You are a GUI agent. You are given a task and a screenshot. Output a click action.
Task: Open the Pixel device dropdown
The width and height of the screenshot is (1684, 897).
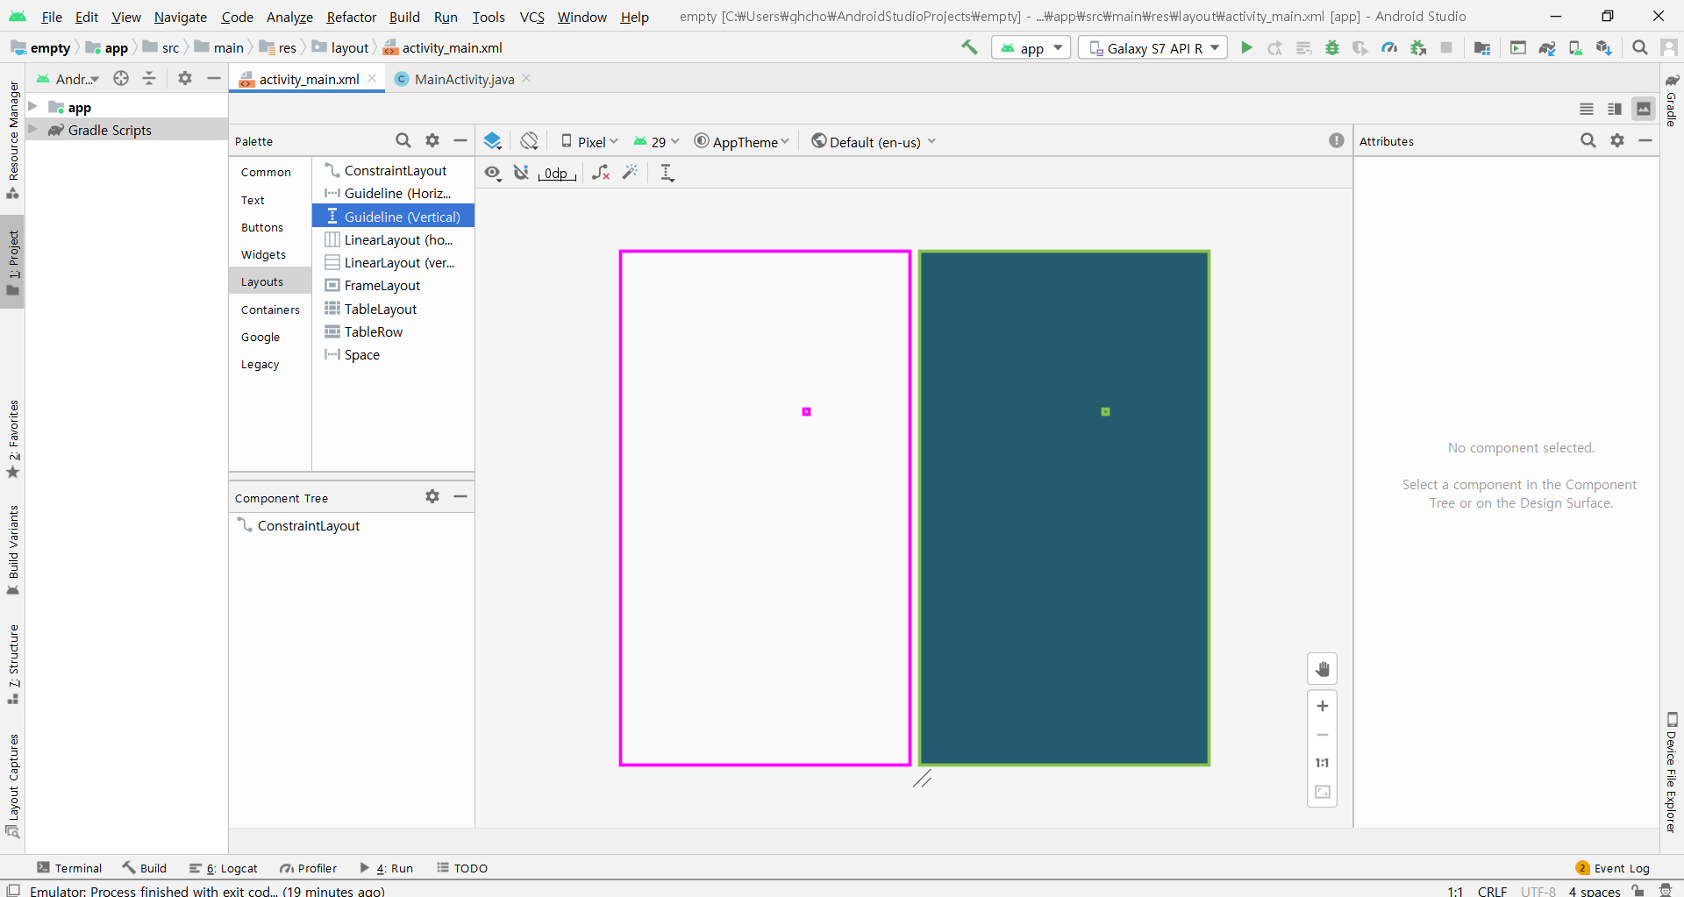click(x=589, y=141)
